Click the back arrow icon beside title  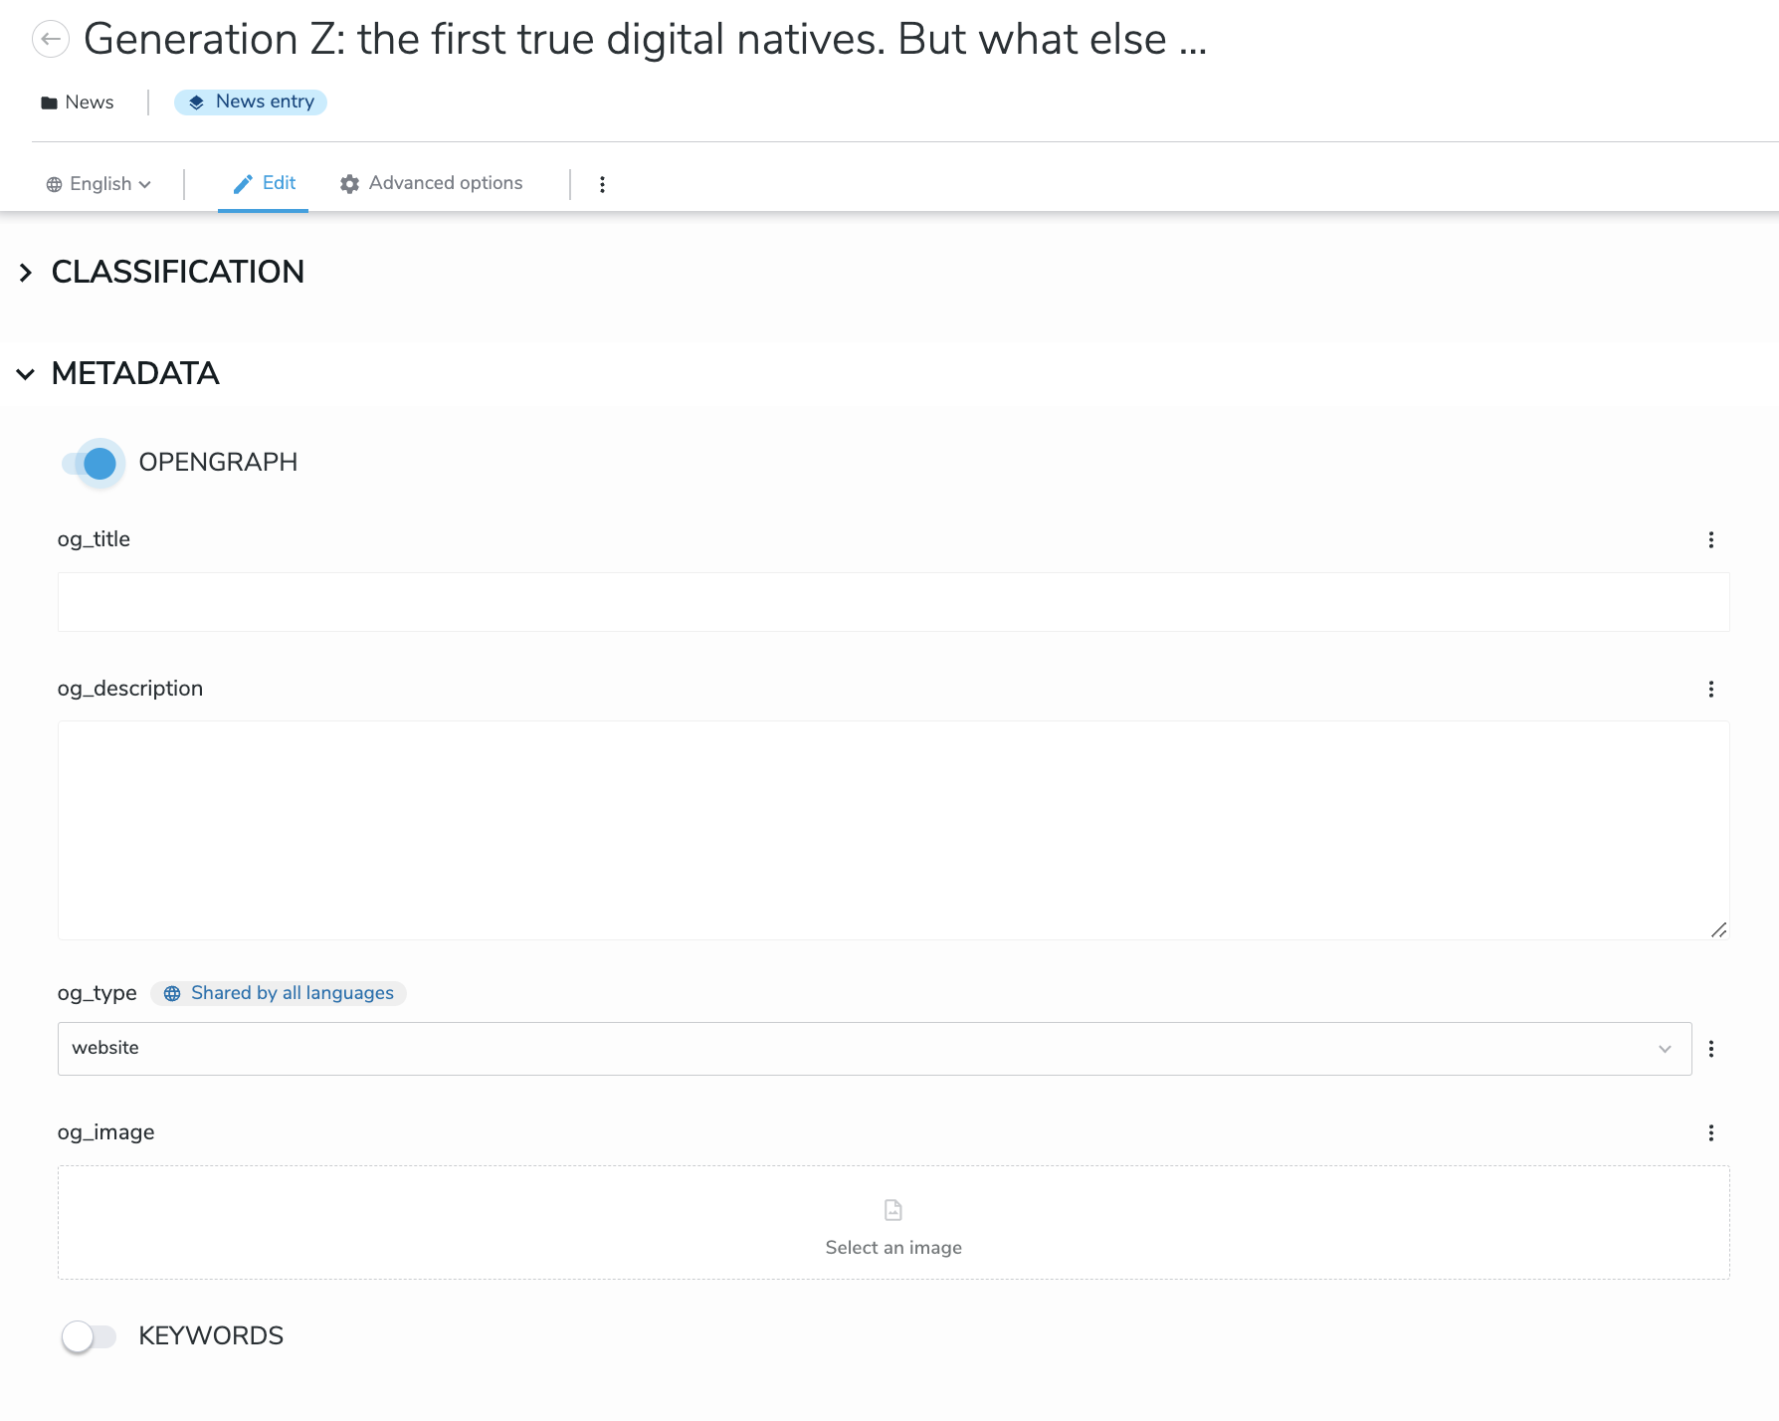coord(51,40)
